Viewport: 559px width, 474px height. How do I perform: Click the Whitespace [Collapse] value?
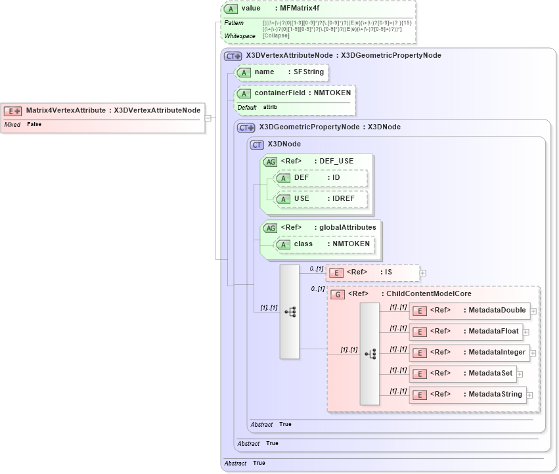tap(276, 35)
